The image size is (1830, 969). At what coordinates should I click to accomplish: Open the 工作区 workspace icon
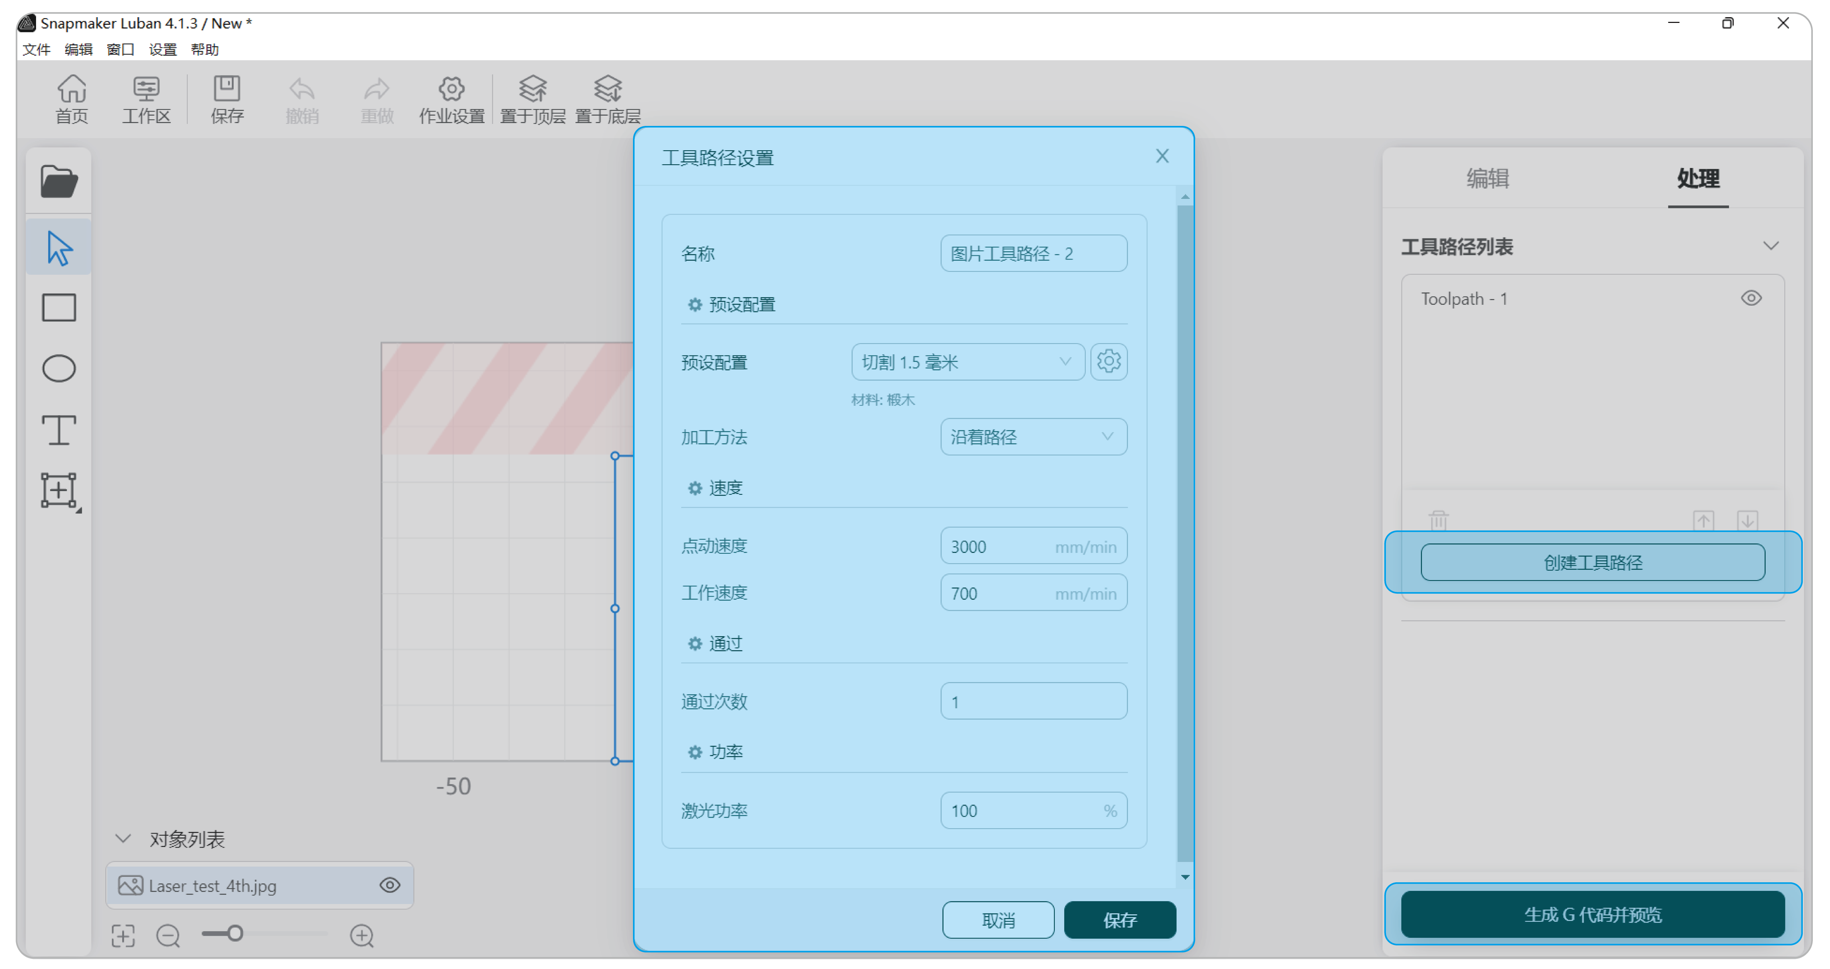coord(146,100)
